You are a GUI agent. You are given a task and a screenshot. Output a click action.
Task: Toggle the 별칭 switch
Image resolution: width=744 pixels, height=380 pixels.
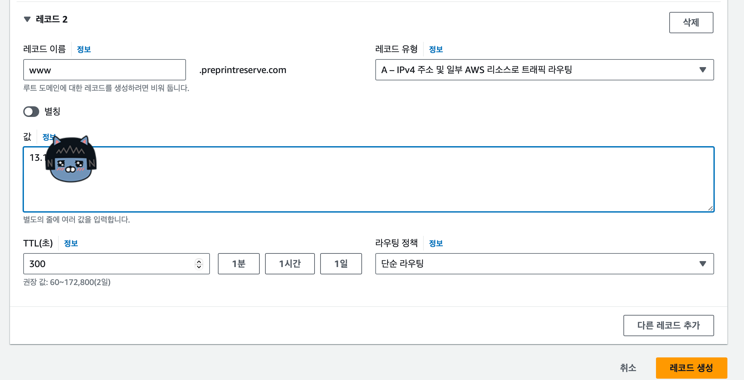[31, 112]
